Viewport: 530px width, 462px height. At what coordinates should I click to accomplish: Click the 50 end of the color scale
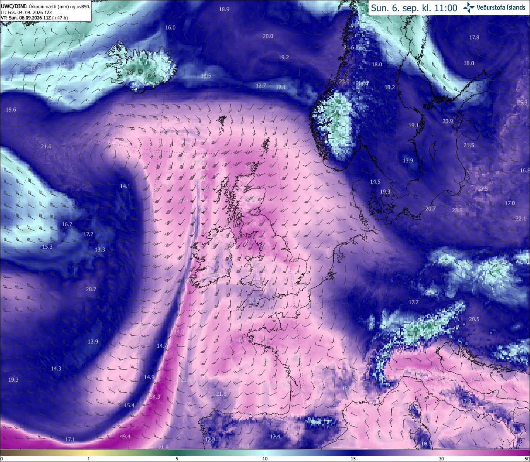tap(527, 459)
